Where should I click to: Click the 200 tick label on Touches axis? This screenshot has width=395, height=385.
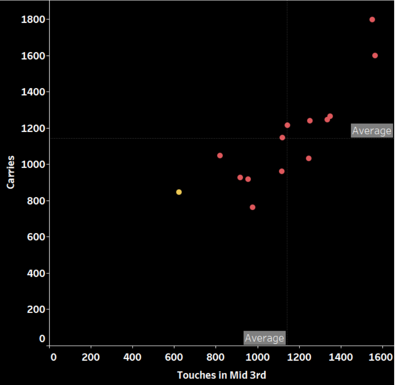click(x=91, y=357)
